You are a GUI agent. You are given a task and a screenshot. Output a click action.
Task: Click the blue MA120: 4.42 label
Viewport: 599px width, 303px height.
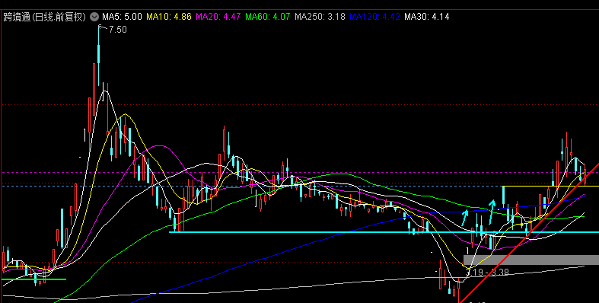(x=374, y=17)
